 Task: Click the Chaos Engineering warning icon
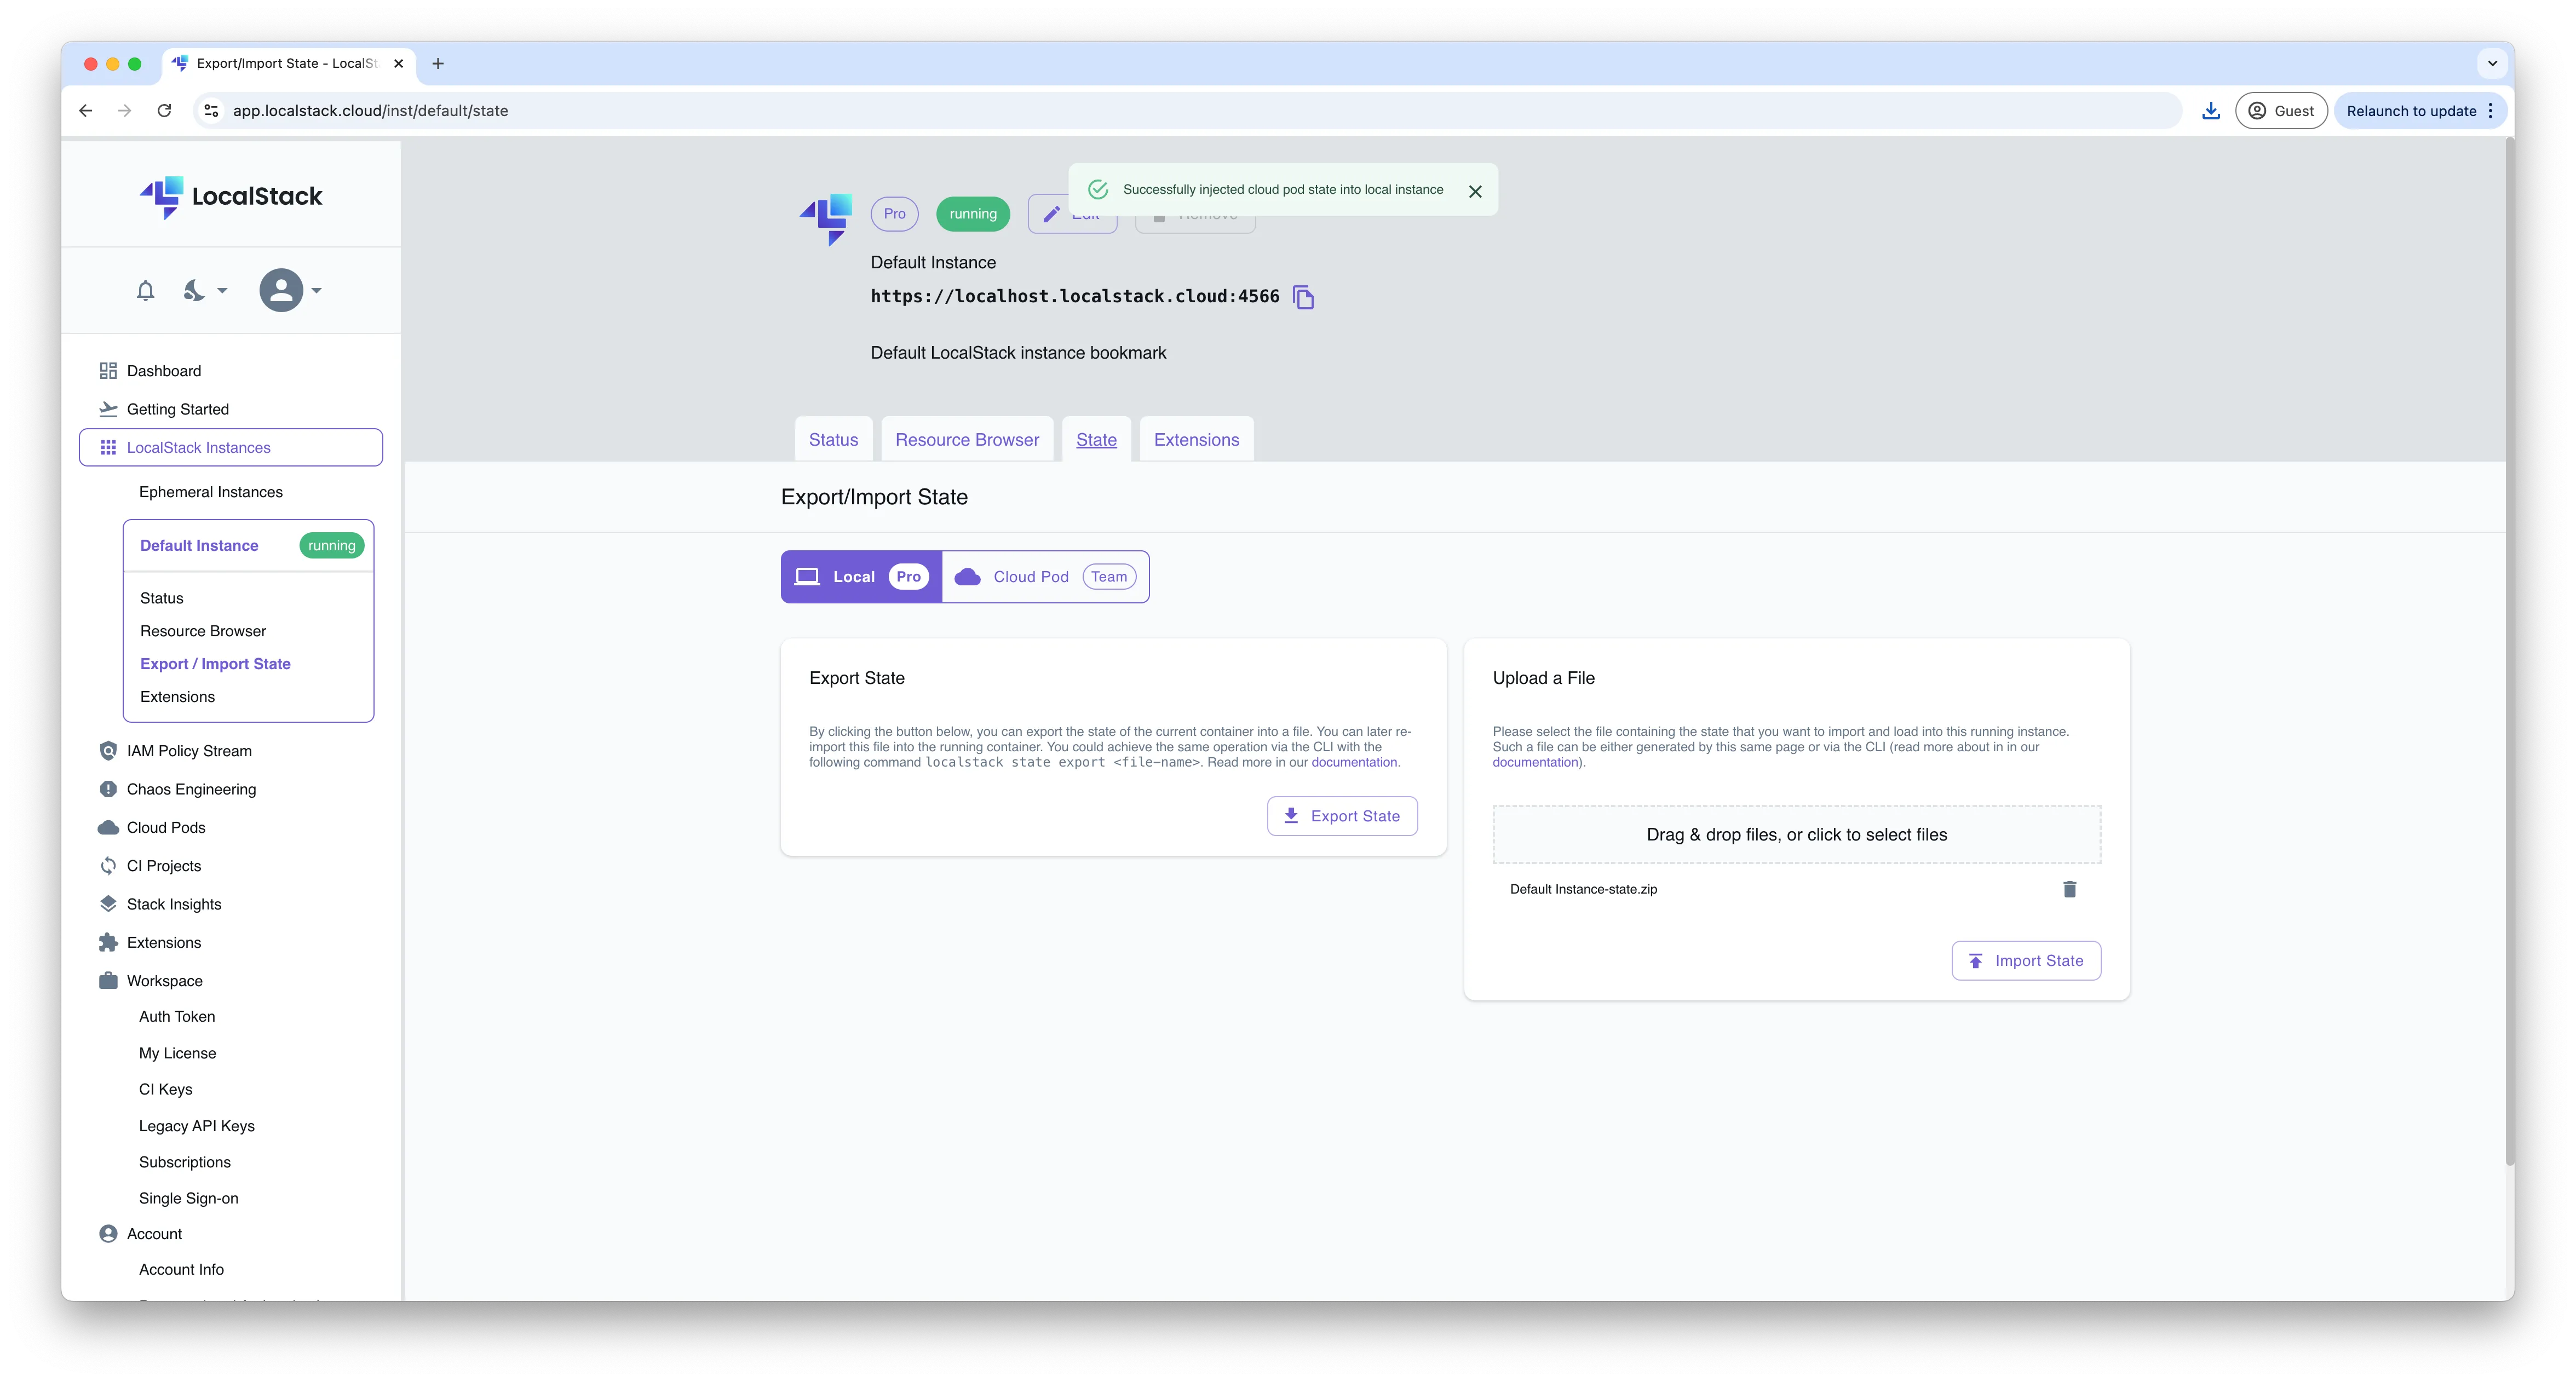click(108, 788)
